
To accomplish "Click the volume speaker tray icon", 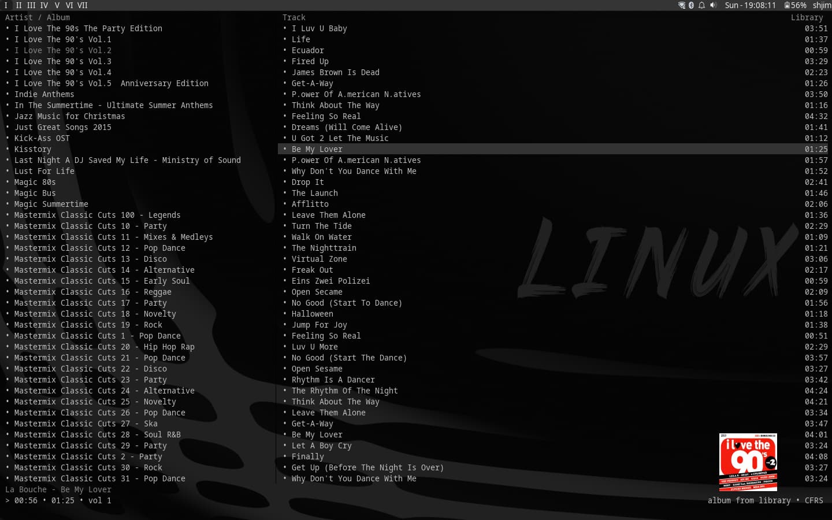I will pyautogui.click(x=713, y=5).
